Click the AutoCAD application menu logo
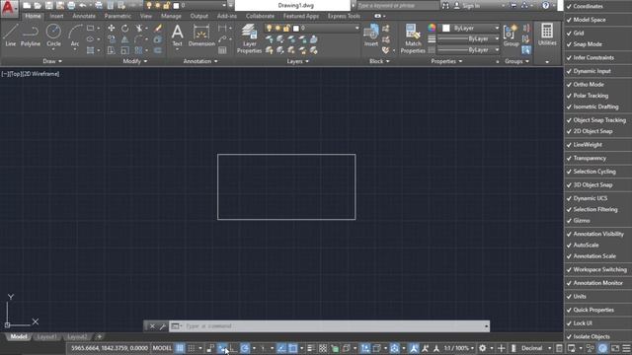The height and width of the screenshot is (355, 632). click(x=9, y=8)
